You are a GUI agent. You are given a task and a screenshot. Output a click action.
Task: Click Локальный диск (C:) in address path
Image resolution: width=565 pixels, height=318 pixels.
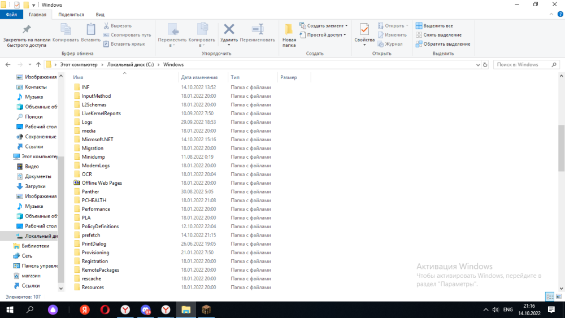tap(130, 64)
